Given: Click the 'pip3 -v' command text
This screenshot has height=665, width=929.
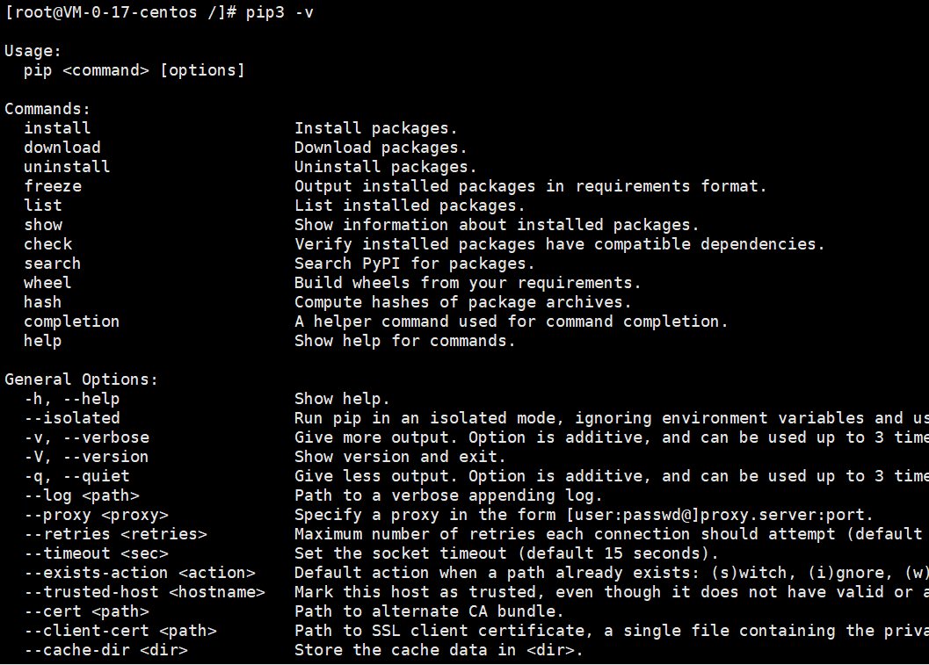Looking at the screenshot, I should pos(279,12).
